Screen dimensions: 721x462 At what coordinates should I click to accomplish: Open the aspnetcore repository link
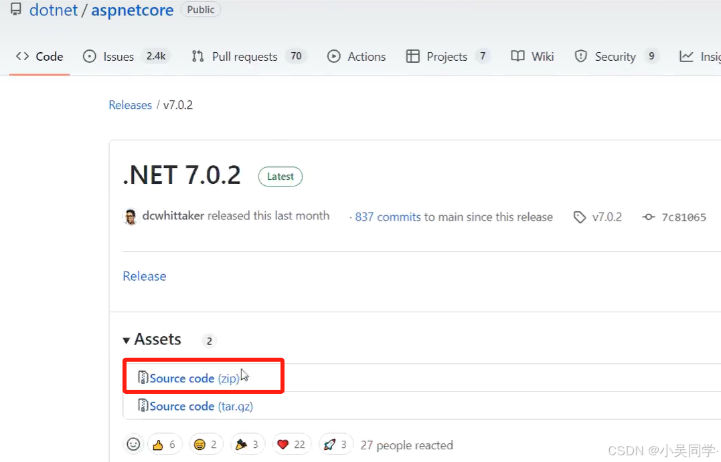click(x=133, y=10)
